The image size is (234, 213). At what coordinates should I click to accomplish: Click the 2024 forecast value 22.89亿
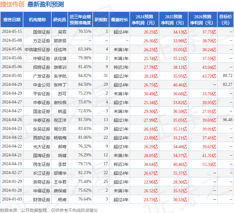click(151, 138)
